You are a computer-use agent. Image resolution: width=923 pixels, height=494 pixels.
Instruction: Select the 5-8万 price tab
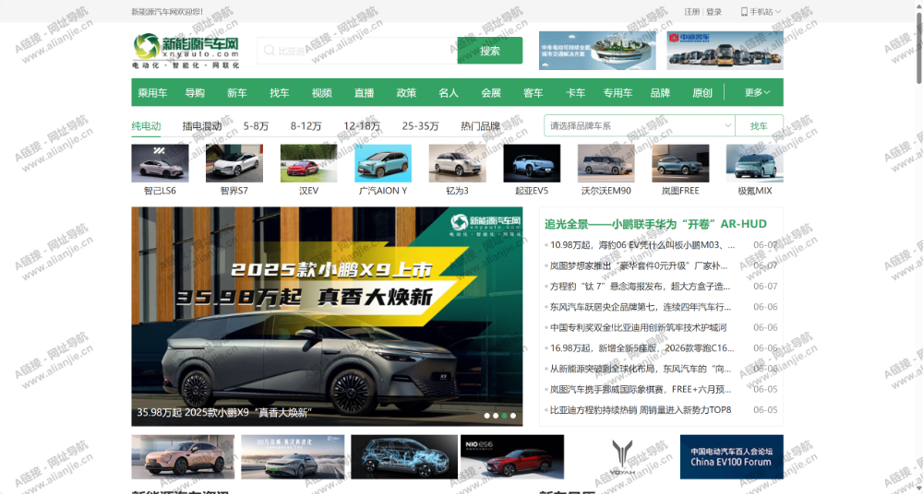pyautogui.click(x=256, y=126)
